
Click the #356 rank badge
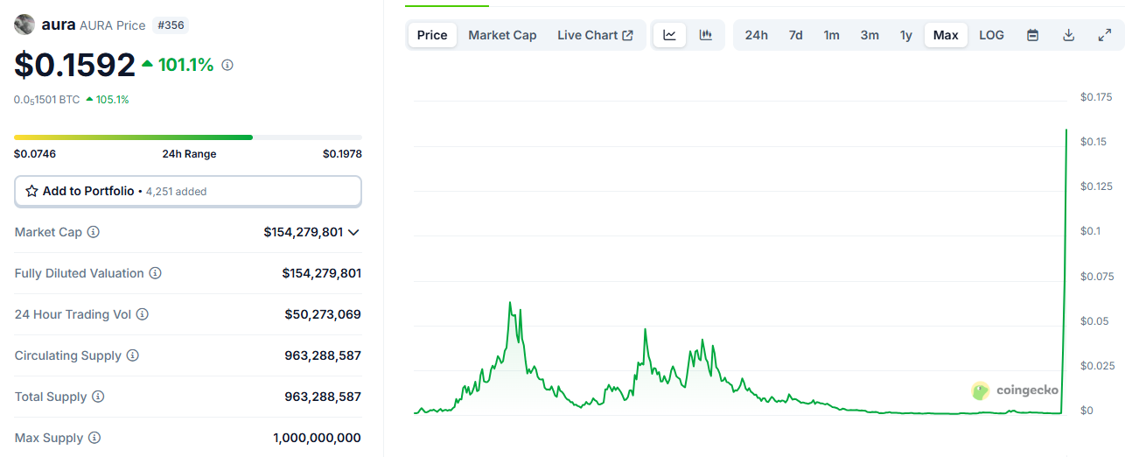pos(170,25)
